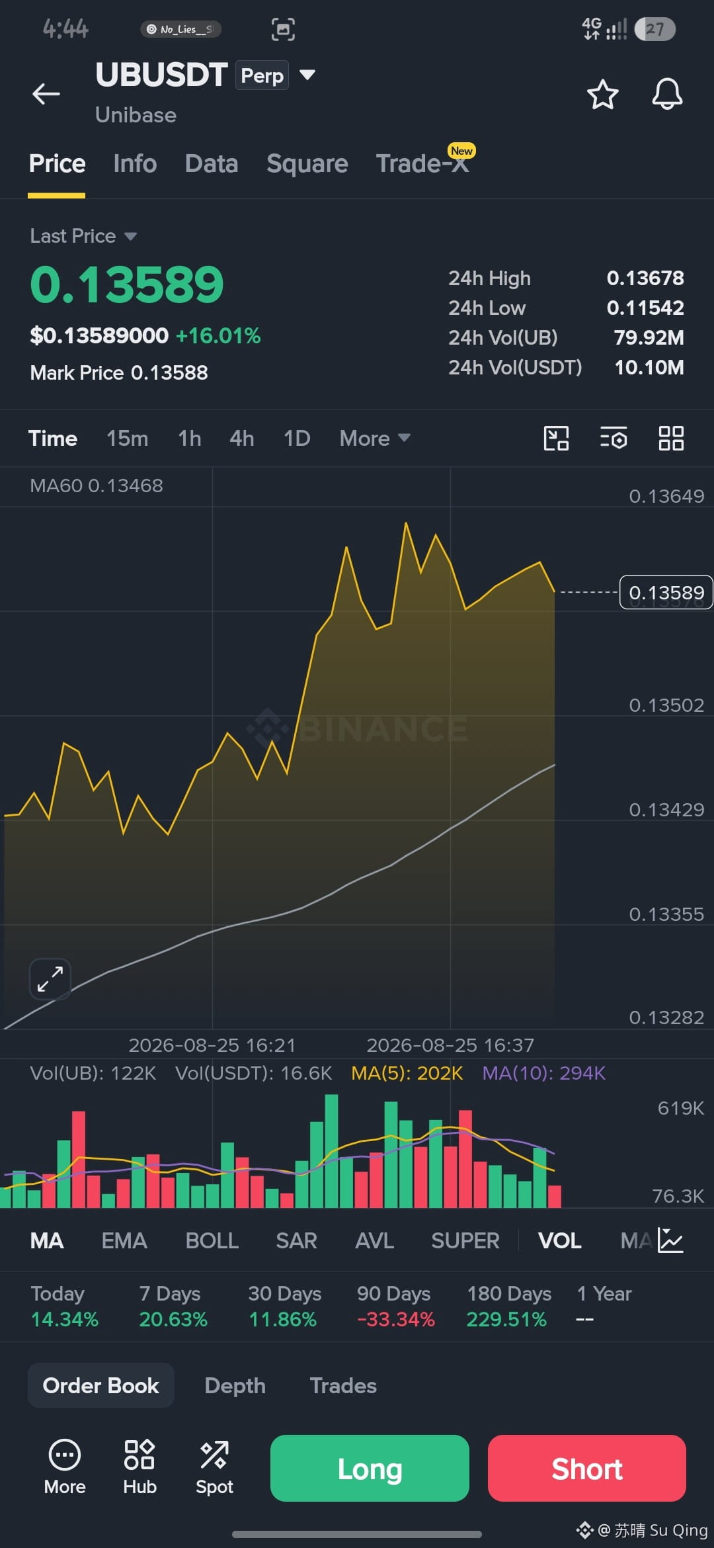Open indicator chart icon beside MA
The width and height of the screenshot is (714, 1548).
click(x=670, y=1240)
